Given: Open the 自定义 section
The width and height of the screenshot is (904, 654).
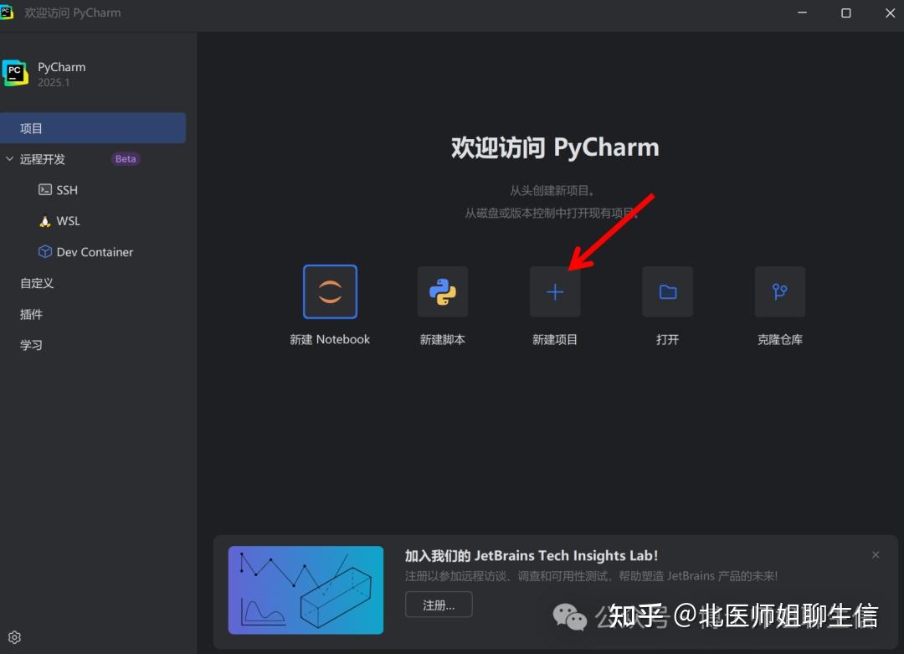Looking at the screenshot, I should tap(36, 283).
